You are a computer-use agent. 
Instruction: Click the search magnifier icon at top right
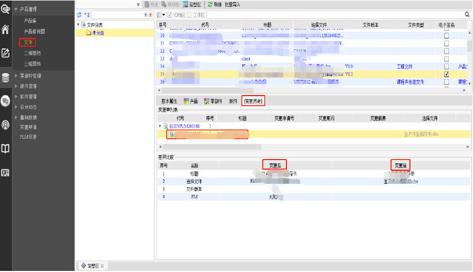467,15
